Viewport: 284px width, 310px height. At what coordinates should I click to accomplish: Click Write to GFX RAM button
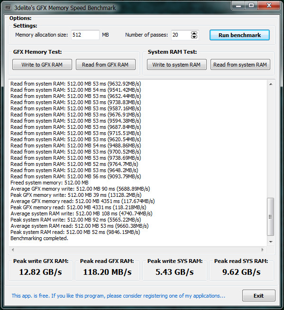tap(42, 65)
